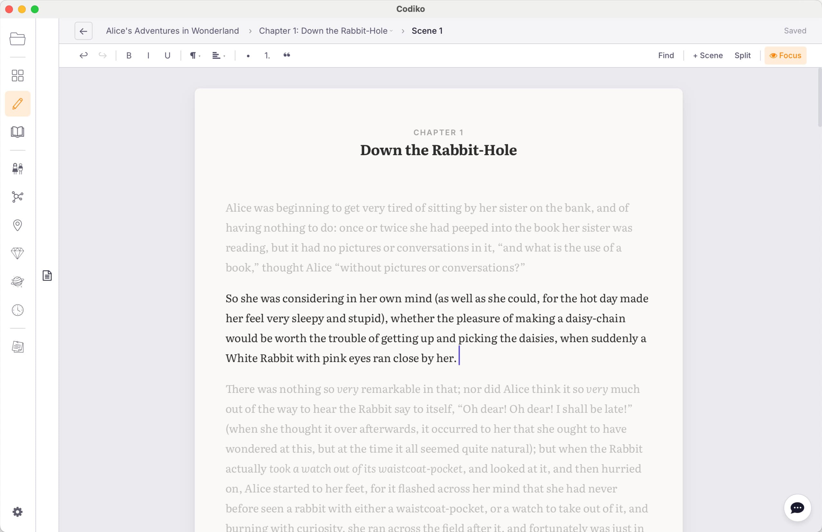This screenshot has width=822, height=532.
Task: Open the notes papers icon
Action: click(17, 347)
